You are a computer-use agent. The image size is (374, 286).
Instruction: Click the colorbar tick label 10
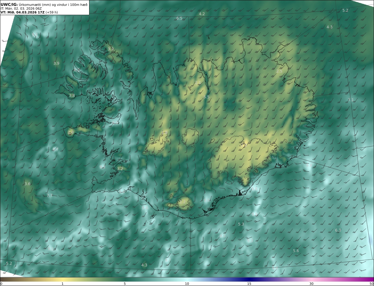click(187, 284)
